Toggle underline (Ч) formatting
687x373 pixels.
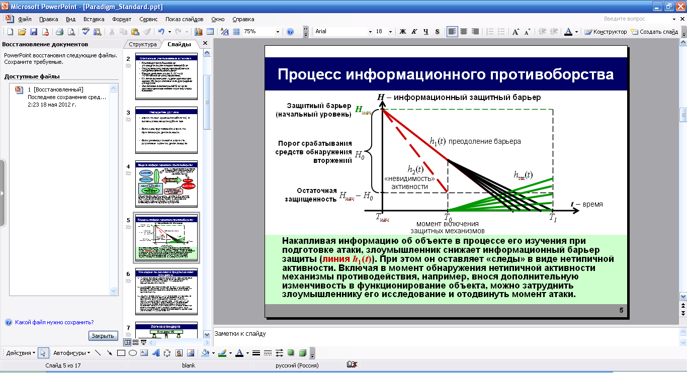pos(425,32)
